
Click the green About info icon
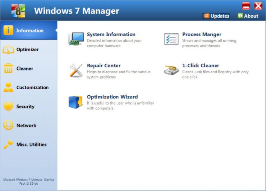point(240,16)
